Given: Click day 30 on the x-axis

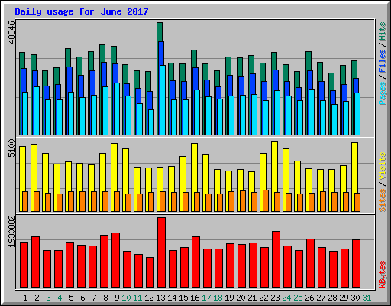Looking at the screenshot, I should click(355, 298).
